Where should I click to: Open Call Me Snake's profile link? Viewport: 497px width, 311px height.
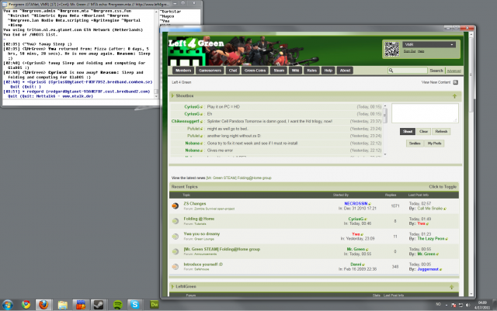(429, 209)
